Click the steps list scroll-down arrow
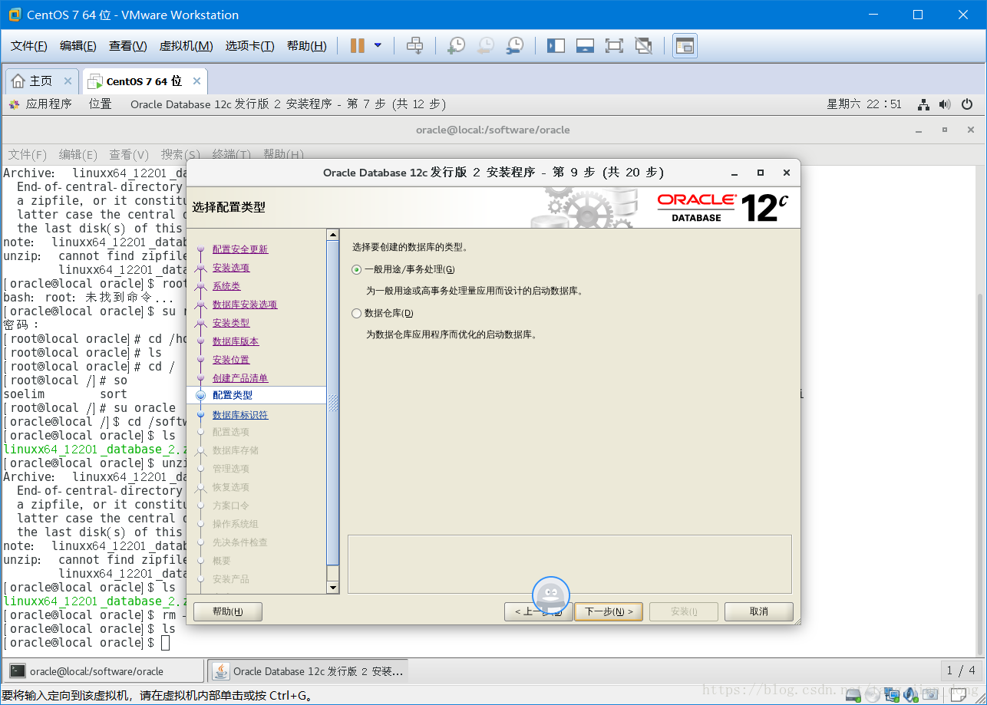The height and width of the screenshot is (705, 987). tap(332, 588)
